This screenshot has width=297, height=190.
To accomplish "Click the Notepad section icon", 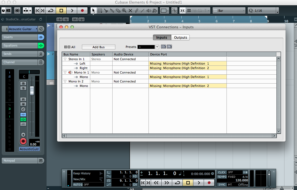I will 41,161.
